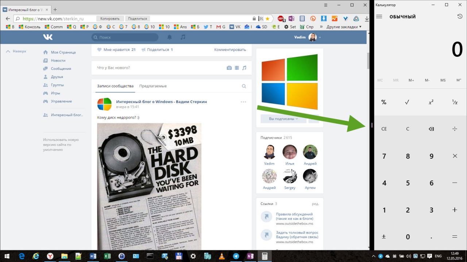Click 'Комментировать' link
This screenshot has width=467, height=262.
point(230,49)
